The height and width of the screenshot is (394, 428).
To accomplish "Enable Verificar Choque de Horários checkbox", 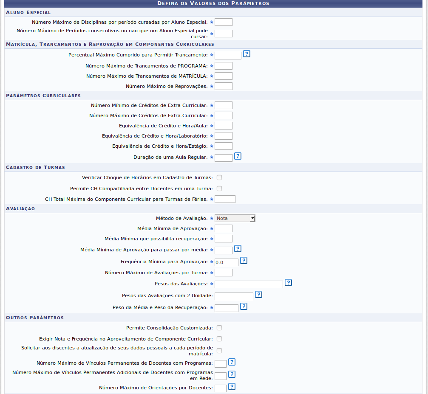I will (x=219, y=177).
